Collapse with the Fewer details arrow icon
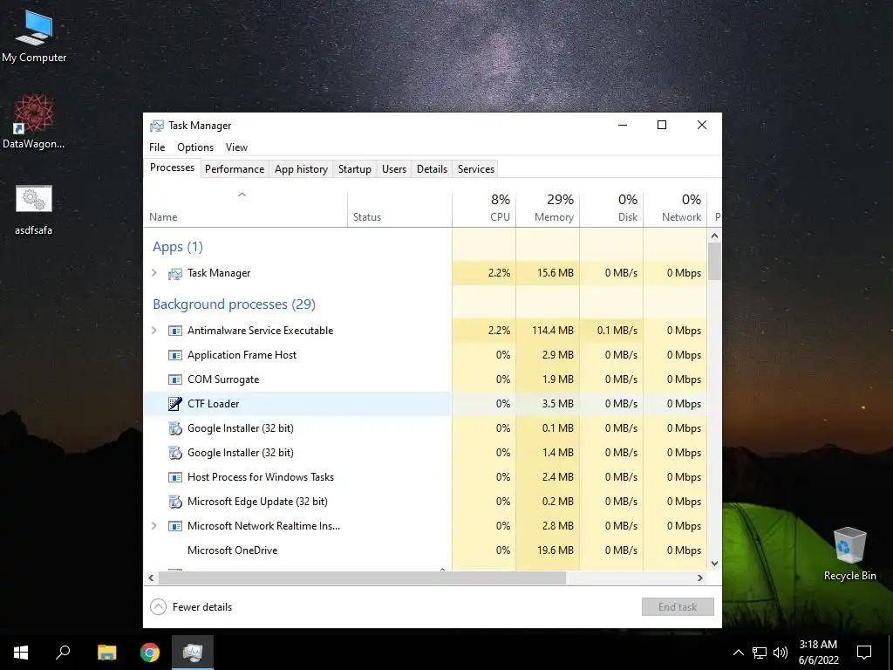 click(x=159, y=607)
